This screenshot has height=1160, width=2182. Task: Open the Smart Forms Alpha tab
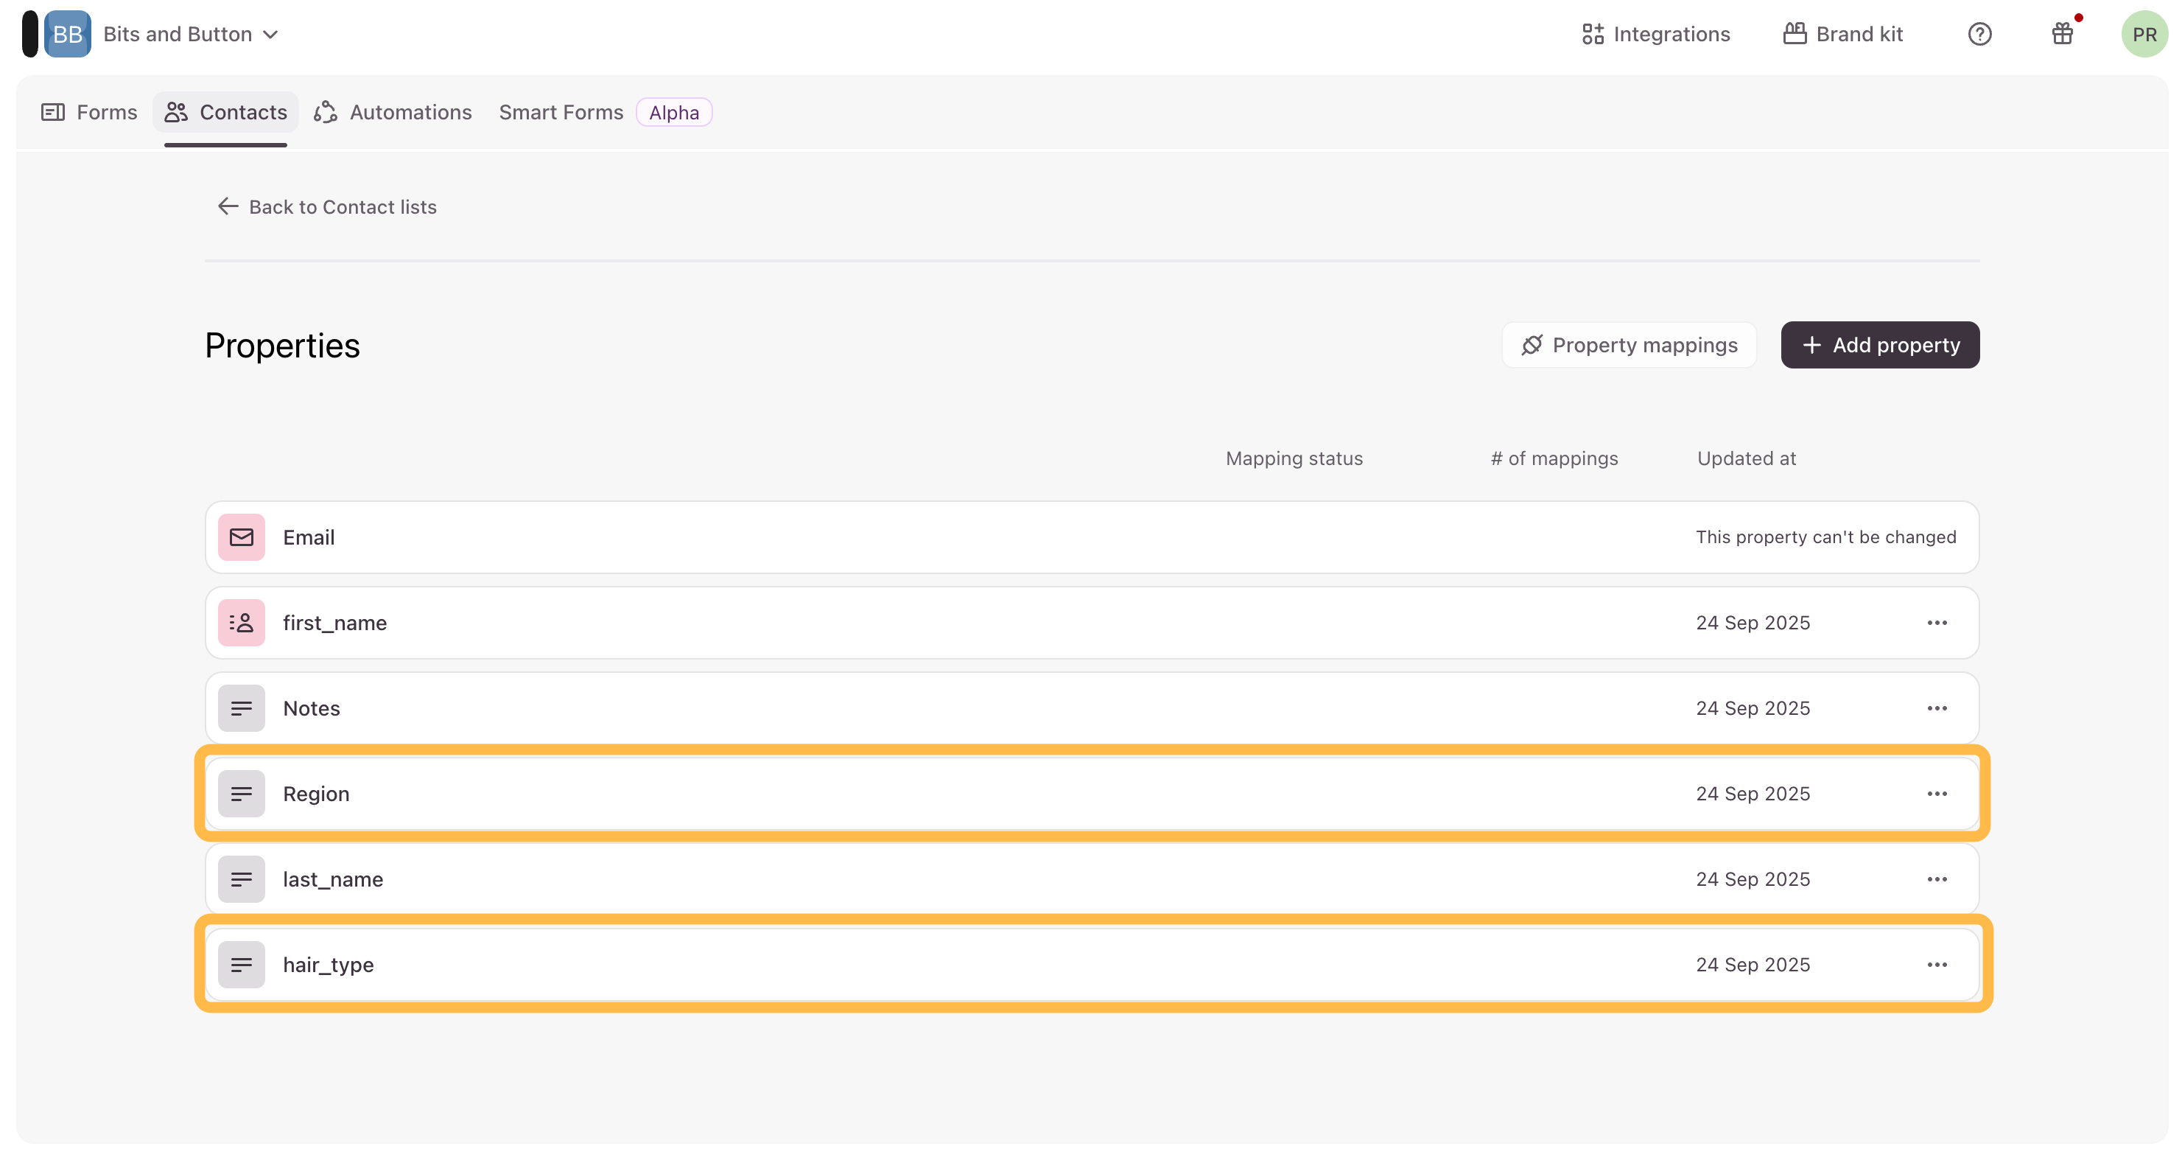pyautogui.click(x=604, y=112)
